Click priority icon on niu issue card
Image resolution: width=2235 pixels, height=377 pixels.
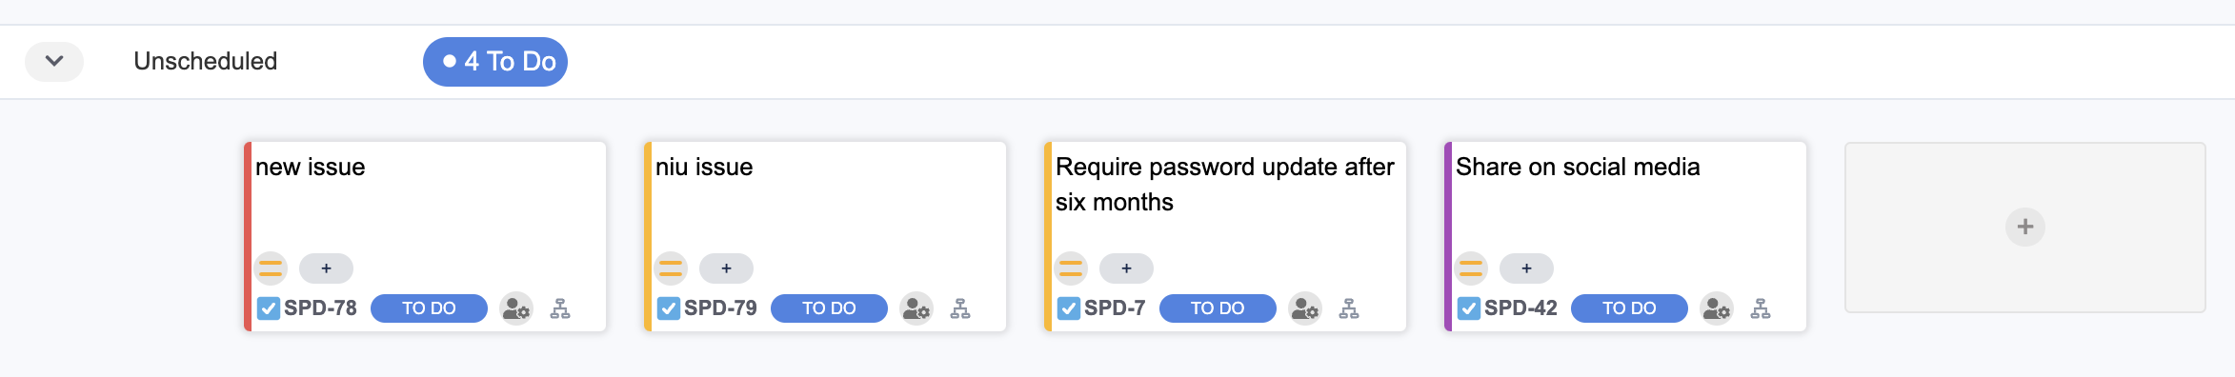pyautogui.click(x=671, y=268)
